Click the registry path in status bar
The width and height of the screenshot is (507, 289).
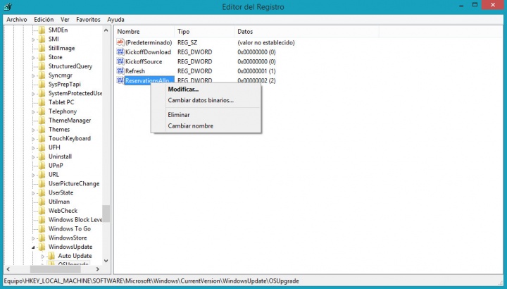[151, 281]
